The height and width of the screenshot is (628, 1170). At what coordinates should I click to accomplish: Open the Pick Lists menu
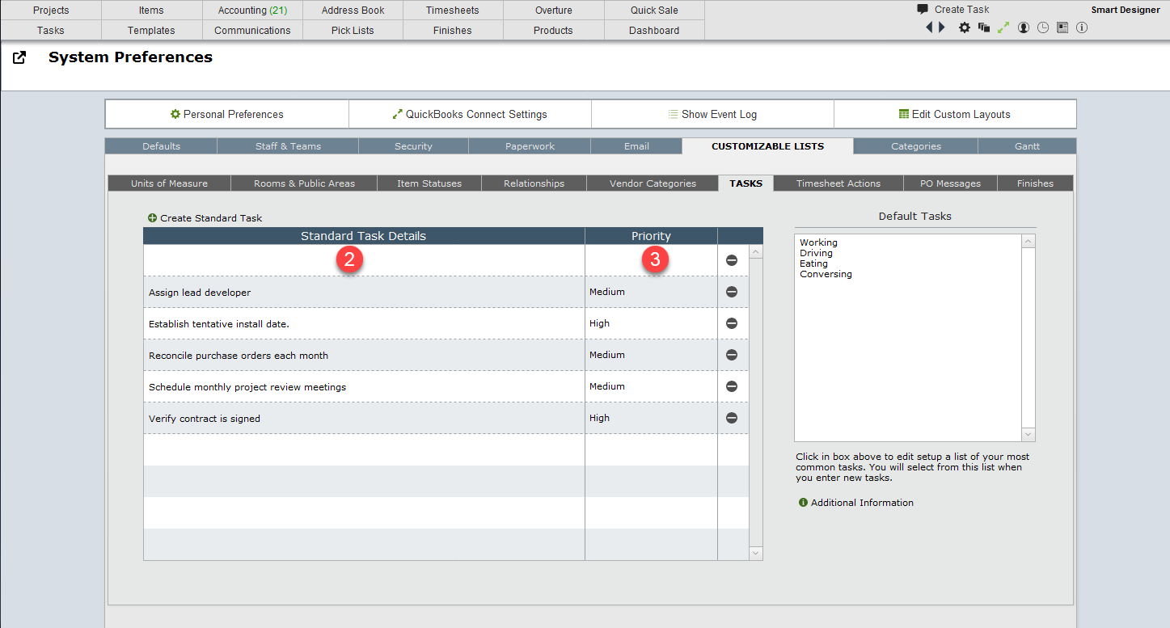353,30
